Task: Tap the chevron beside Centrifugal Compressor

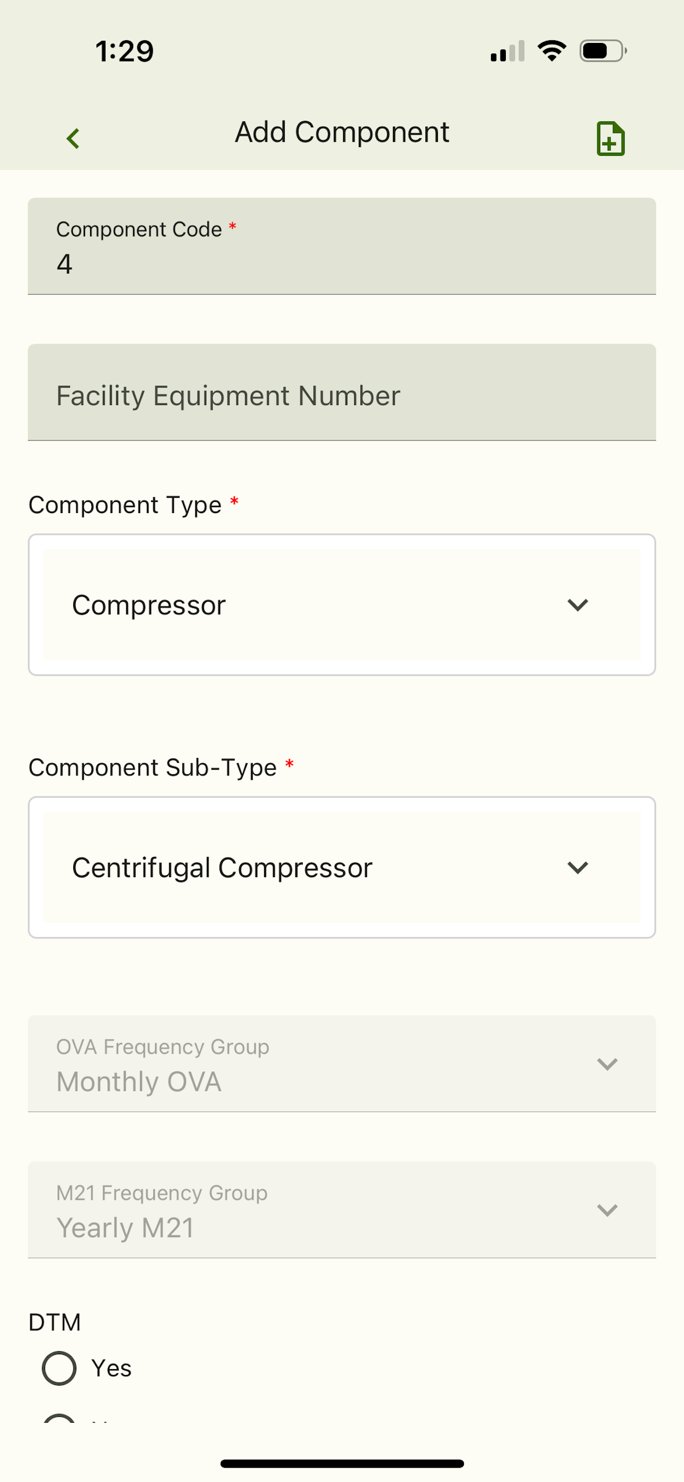Action: pyautogui.click(x=577, y=867)
